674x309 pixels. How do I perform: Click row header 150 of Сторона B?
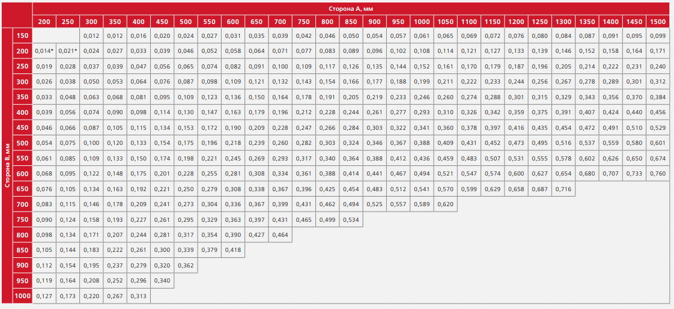pyautogui.click(x=22, y=35)
